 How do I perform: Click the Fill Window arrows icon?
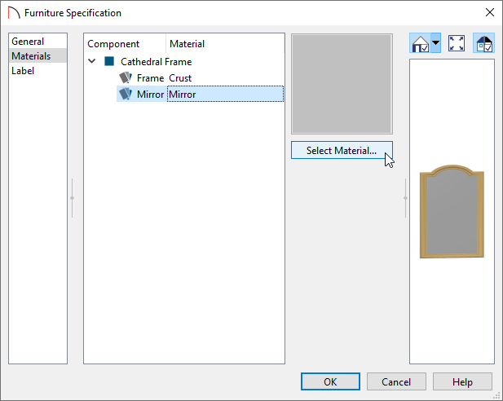point(457,43)
